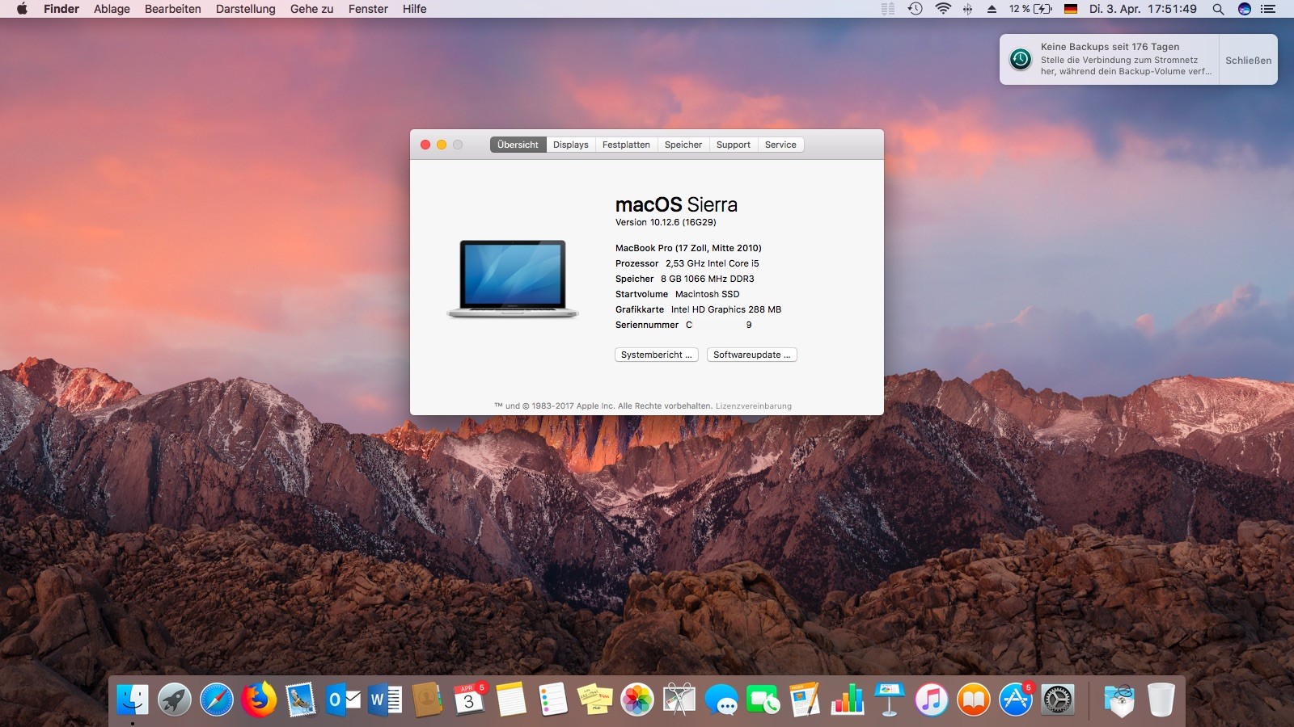
Task: Open the Contacts app in the Dock
Action: coord(427,700)
